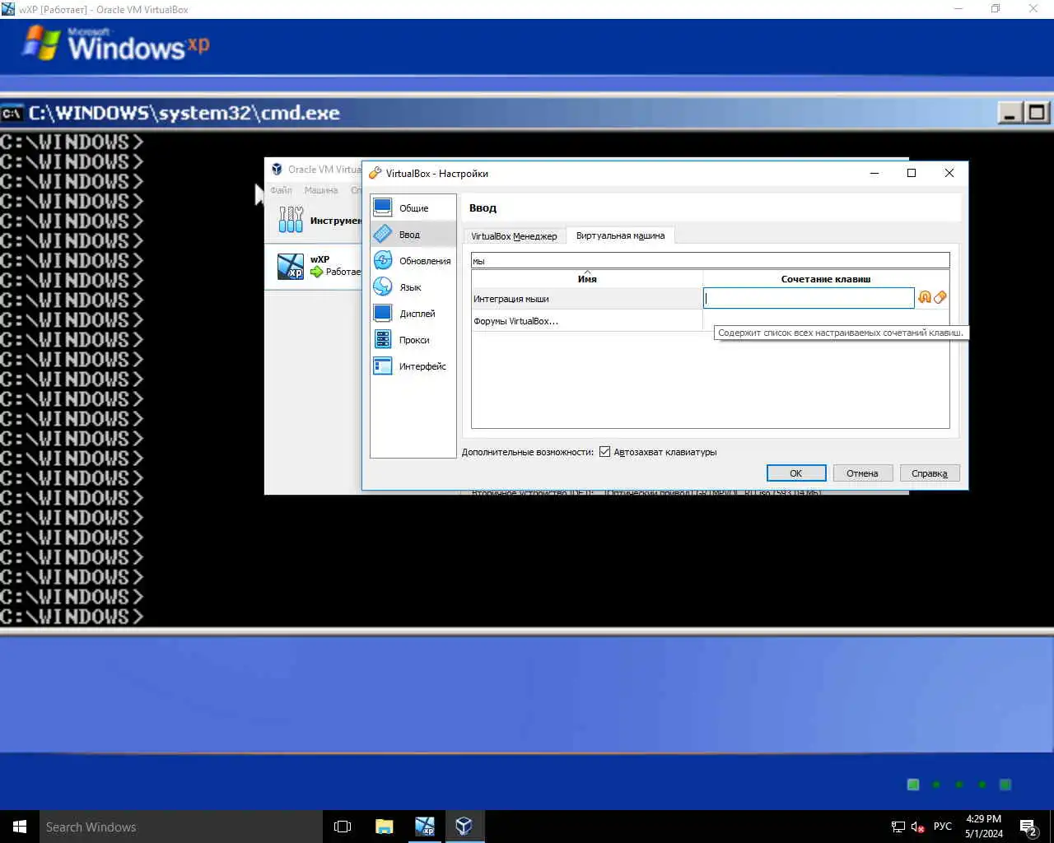Open the notification center icon
This screenshot has width=1054, height=843.
click(1028, 827)
